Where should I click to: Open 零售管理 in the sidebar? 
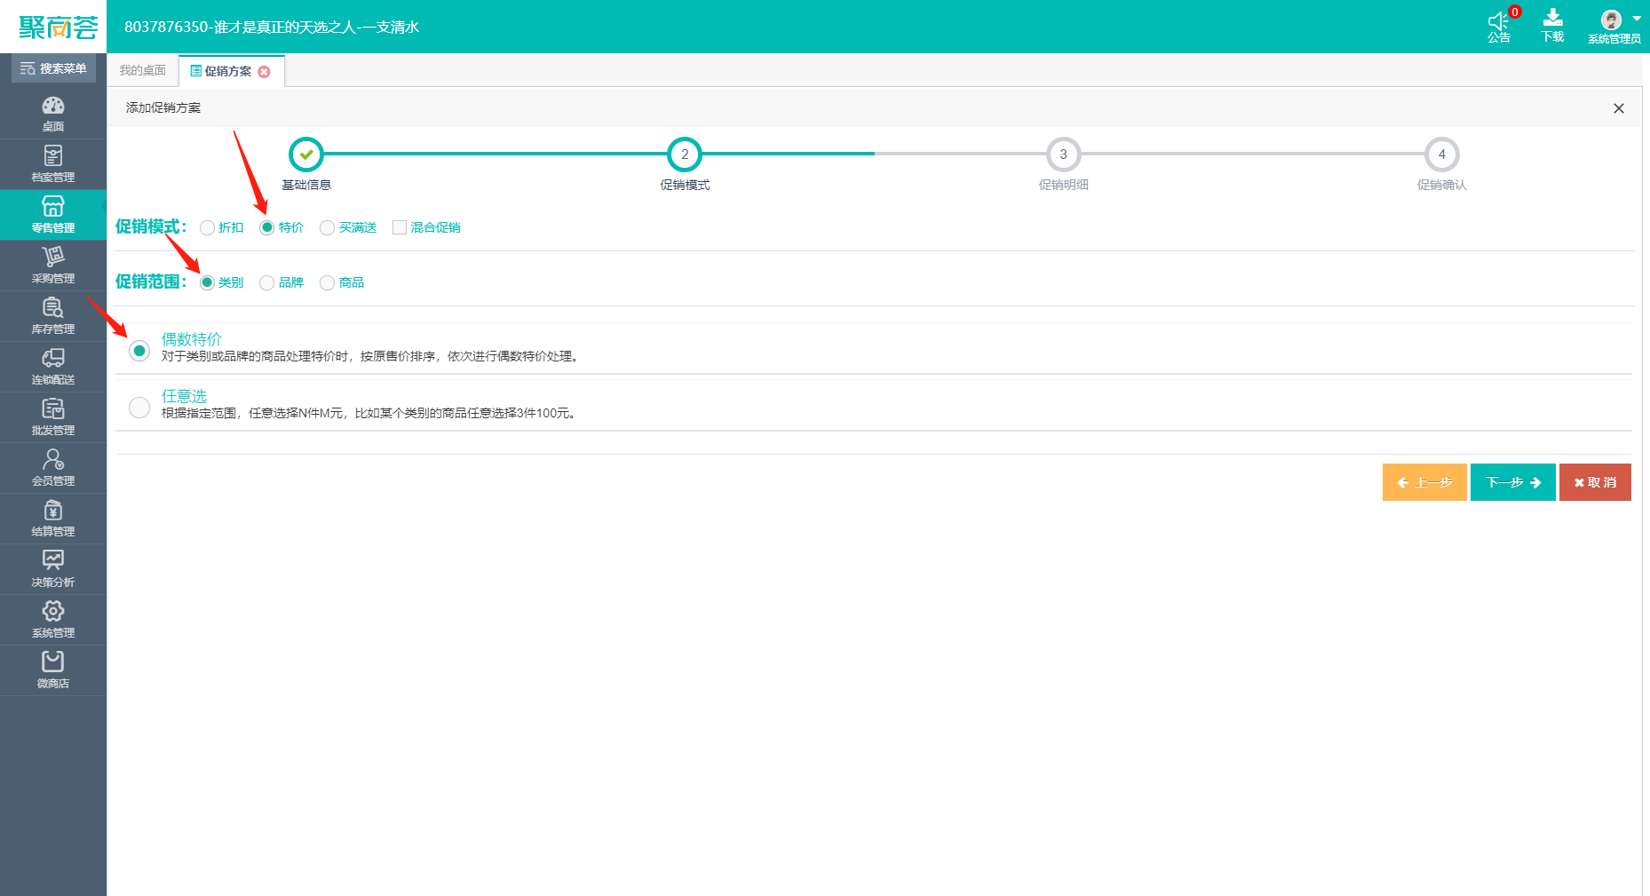click(x=53, y=215)
